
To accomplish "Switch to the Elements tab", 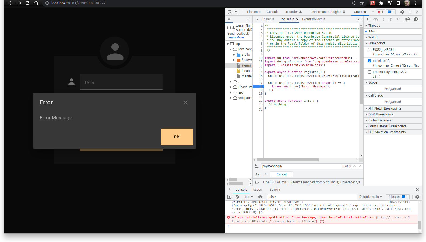I will (x=253, y=12).
